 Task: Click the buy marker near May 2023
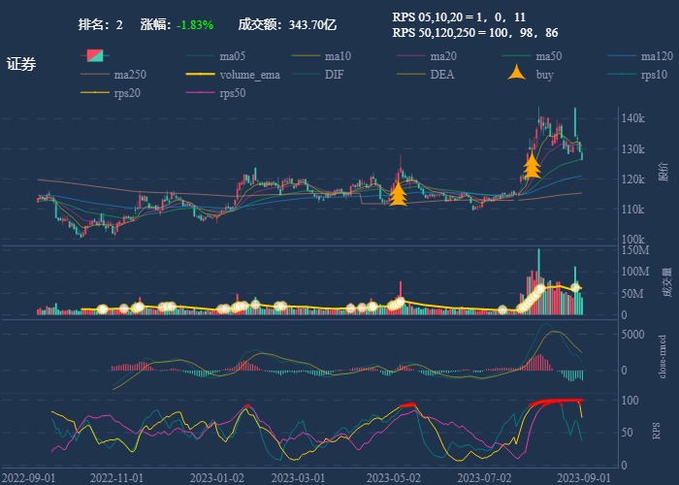coord(397,195)
